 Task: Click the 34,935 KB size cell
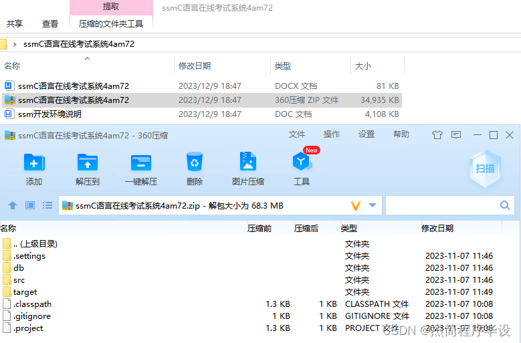(380, 100)
